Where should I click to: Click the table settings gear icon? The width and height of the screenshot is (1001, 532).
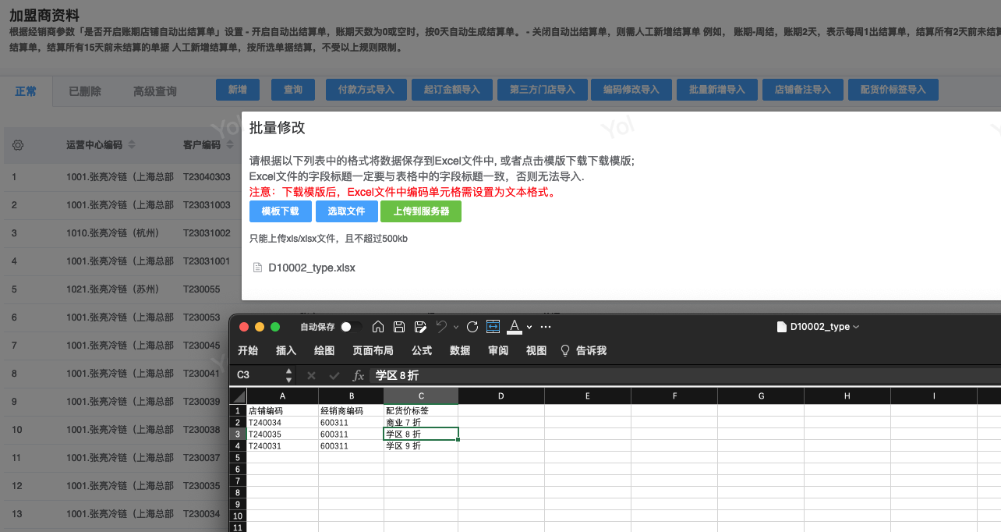tap(18, 145)
